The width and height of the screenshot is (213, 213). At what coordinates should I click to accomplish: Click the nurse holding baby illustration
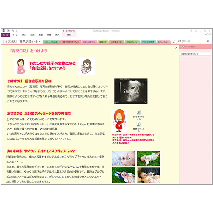tap(86, 66)
